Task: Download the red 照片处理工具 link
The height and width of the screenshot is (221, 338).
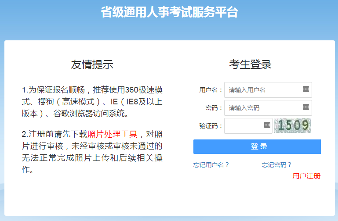Action: [x=112, y=134]
